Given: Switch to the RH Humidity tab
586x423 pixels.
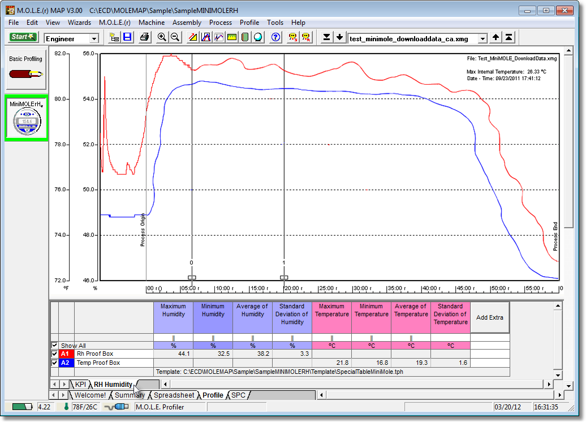Looking at the screenshot, I should (113, 384).
